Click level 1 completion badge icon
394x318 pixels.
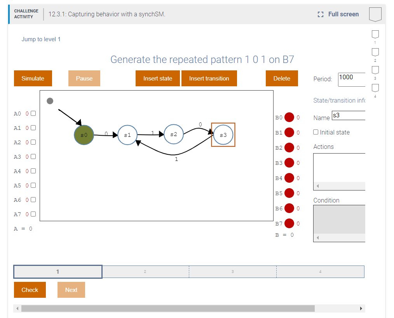pos(375,35)
